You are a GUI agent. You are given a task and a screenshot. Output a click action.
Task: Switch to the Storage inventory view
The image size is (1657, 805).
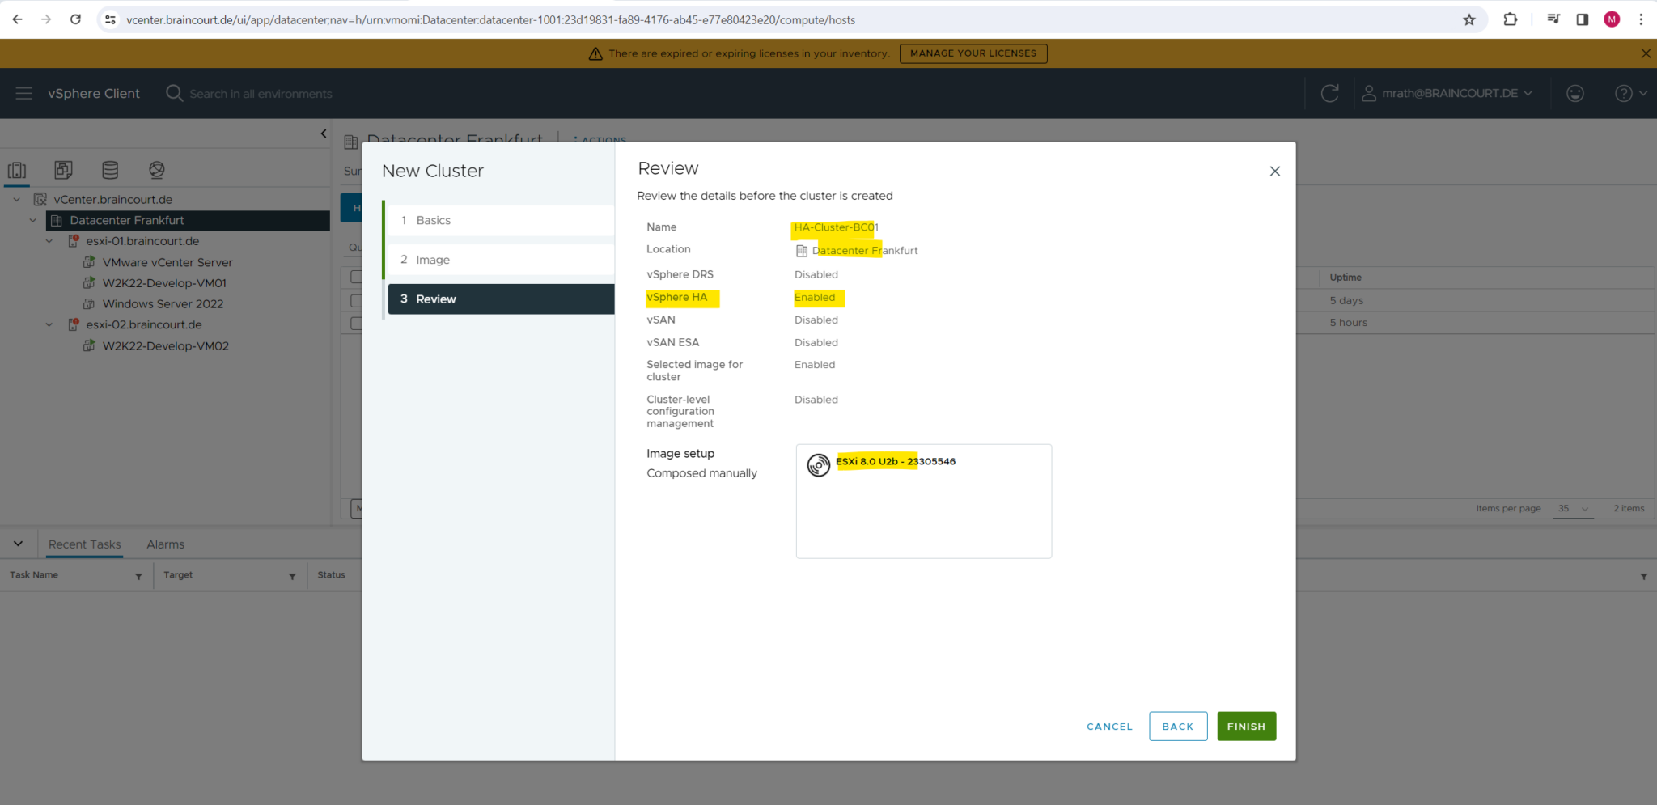[110, 170]
